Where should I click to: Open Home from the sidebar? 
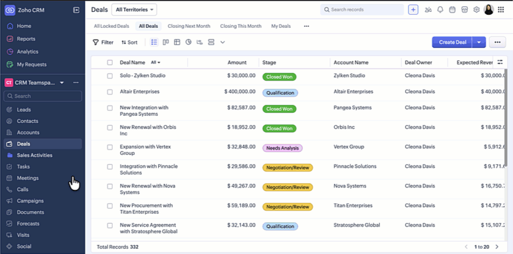coord(24,26)
